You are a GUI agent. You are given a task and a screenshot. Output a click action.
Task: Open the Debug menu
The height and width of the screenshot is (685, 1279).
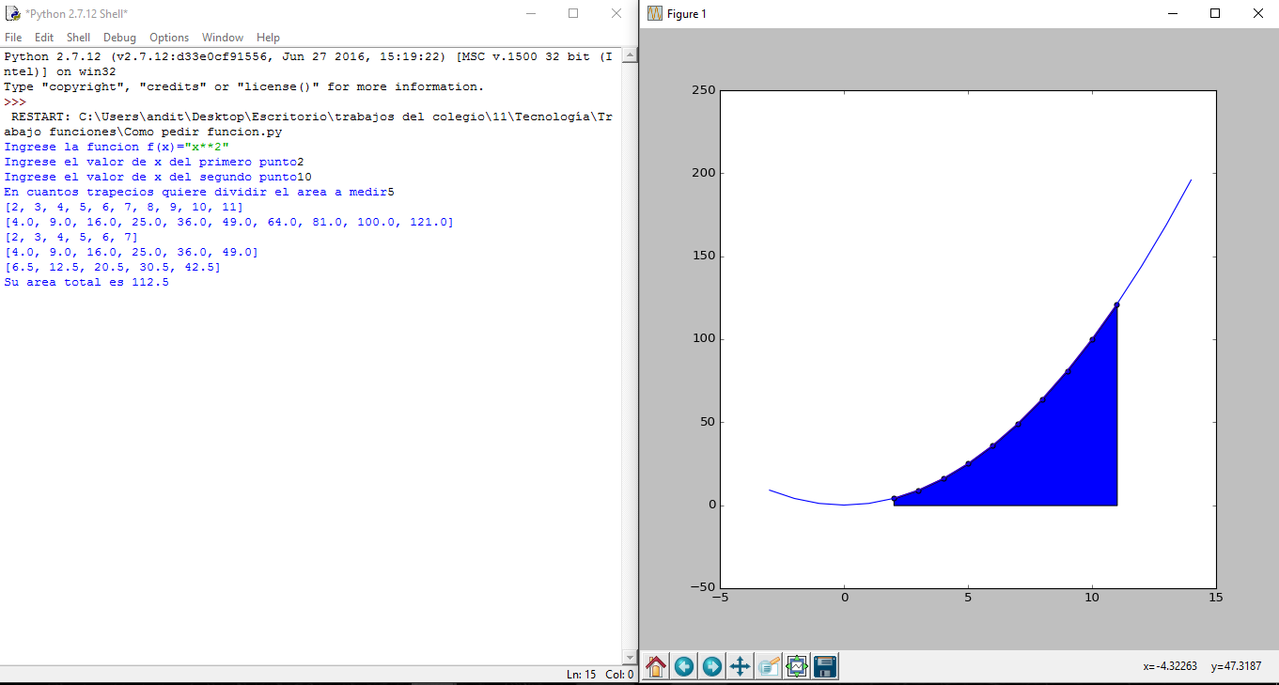click(119, 38)
